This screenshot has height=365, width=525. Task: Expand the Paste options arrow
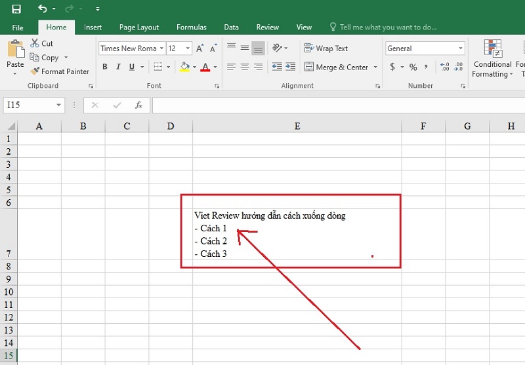point(15,73)
